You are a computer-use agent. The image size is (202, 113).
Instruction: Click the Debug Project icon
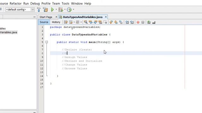coord(61,10)
